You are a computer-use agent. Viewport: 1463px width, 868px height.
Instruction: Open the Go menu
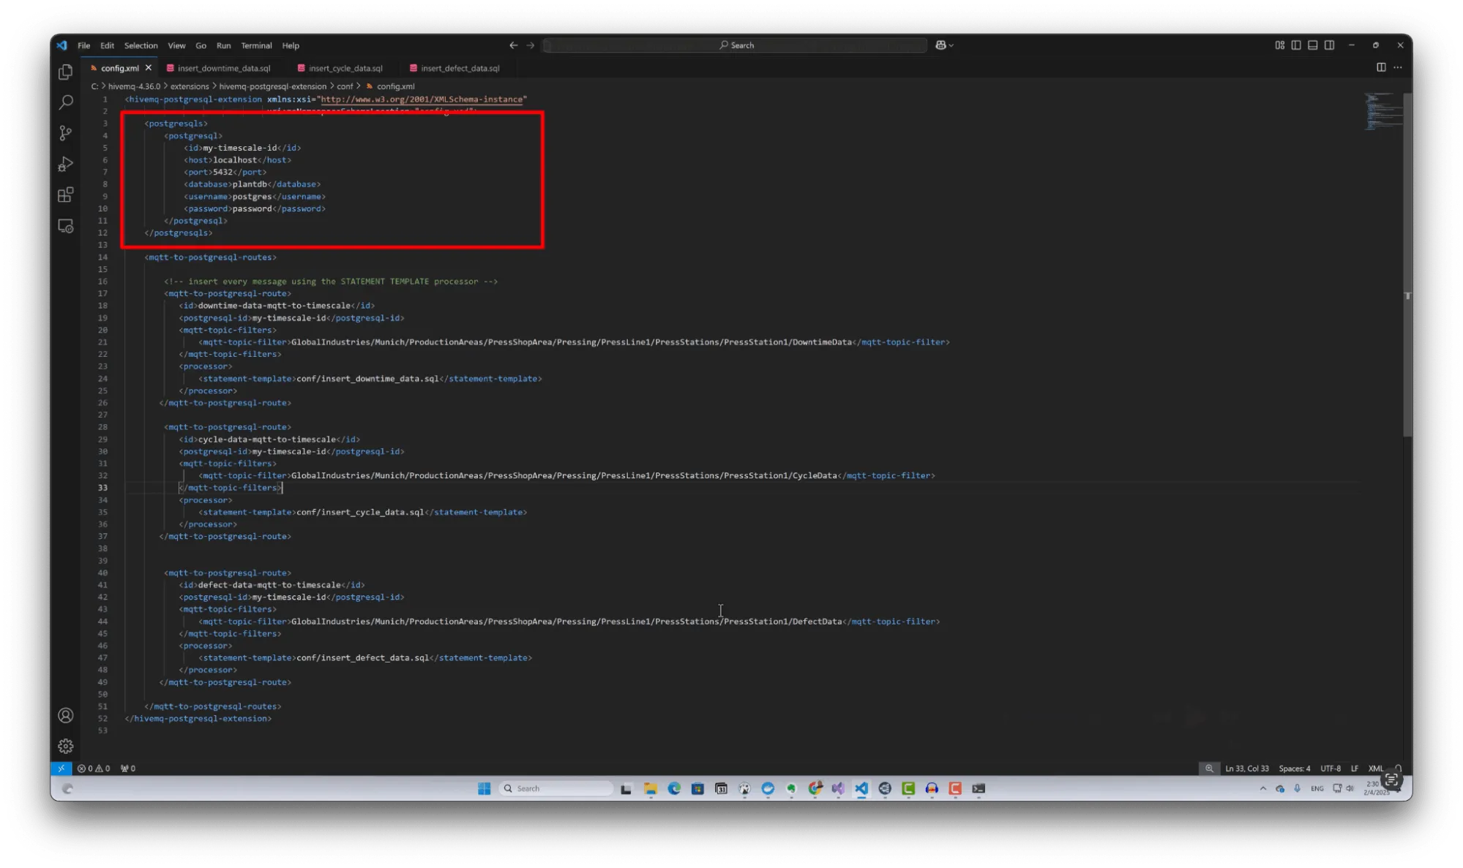tap(201, 45)
